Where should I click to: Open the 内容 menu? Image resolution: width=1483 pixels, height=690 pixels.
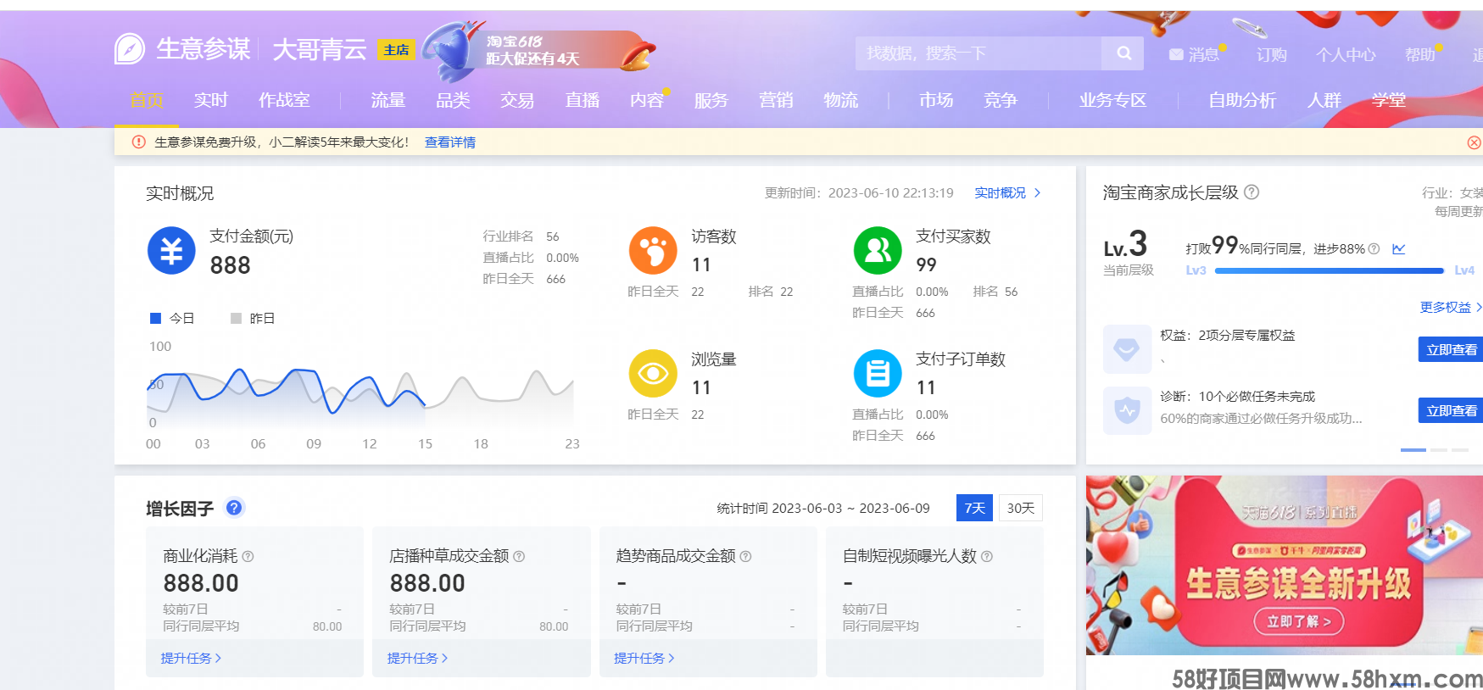(x=647, y=100)
